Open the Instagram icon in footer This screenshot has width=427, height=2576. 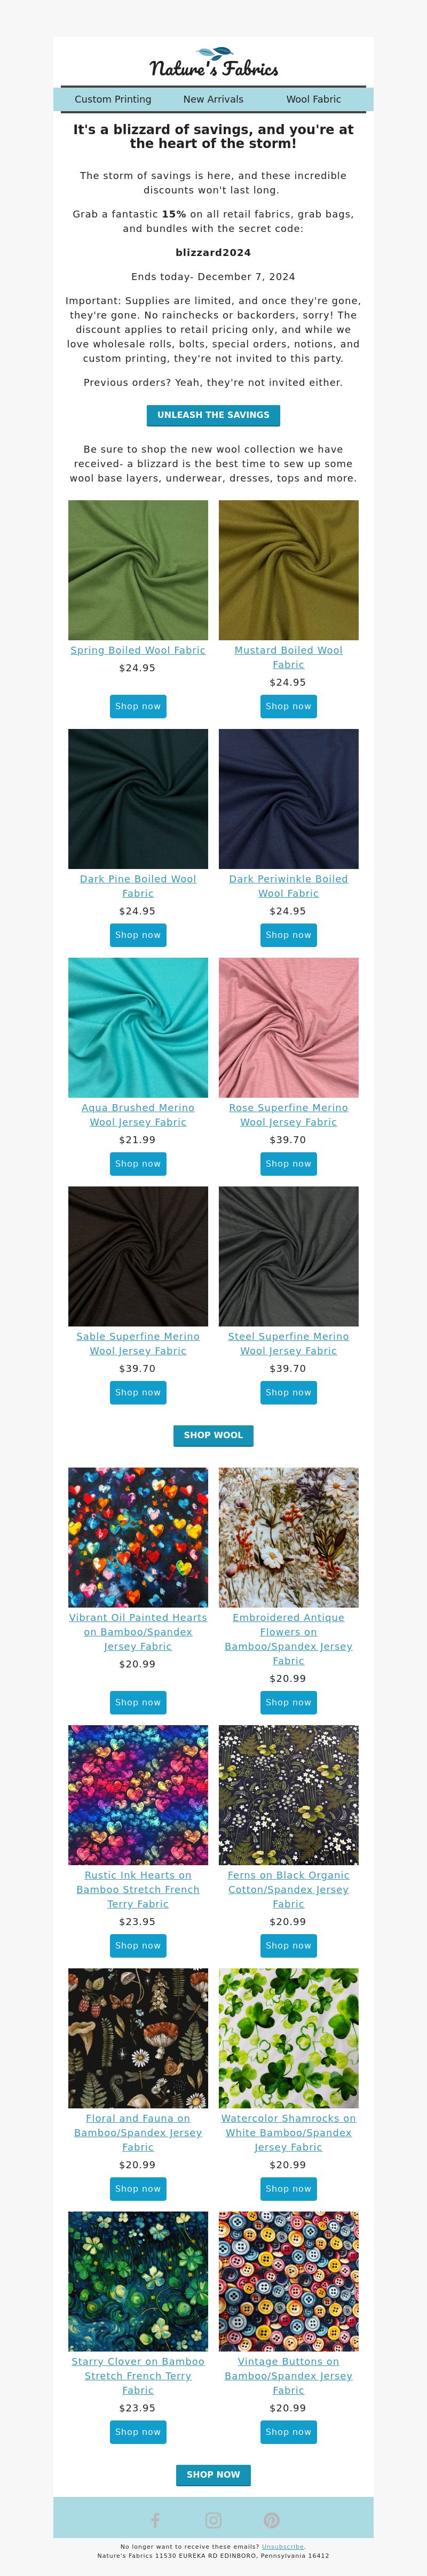coord(213,2520)
